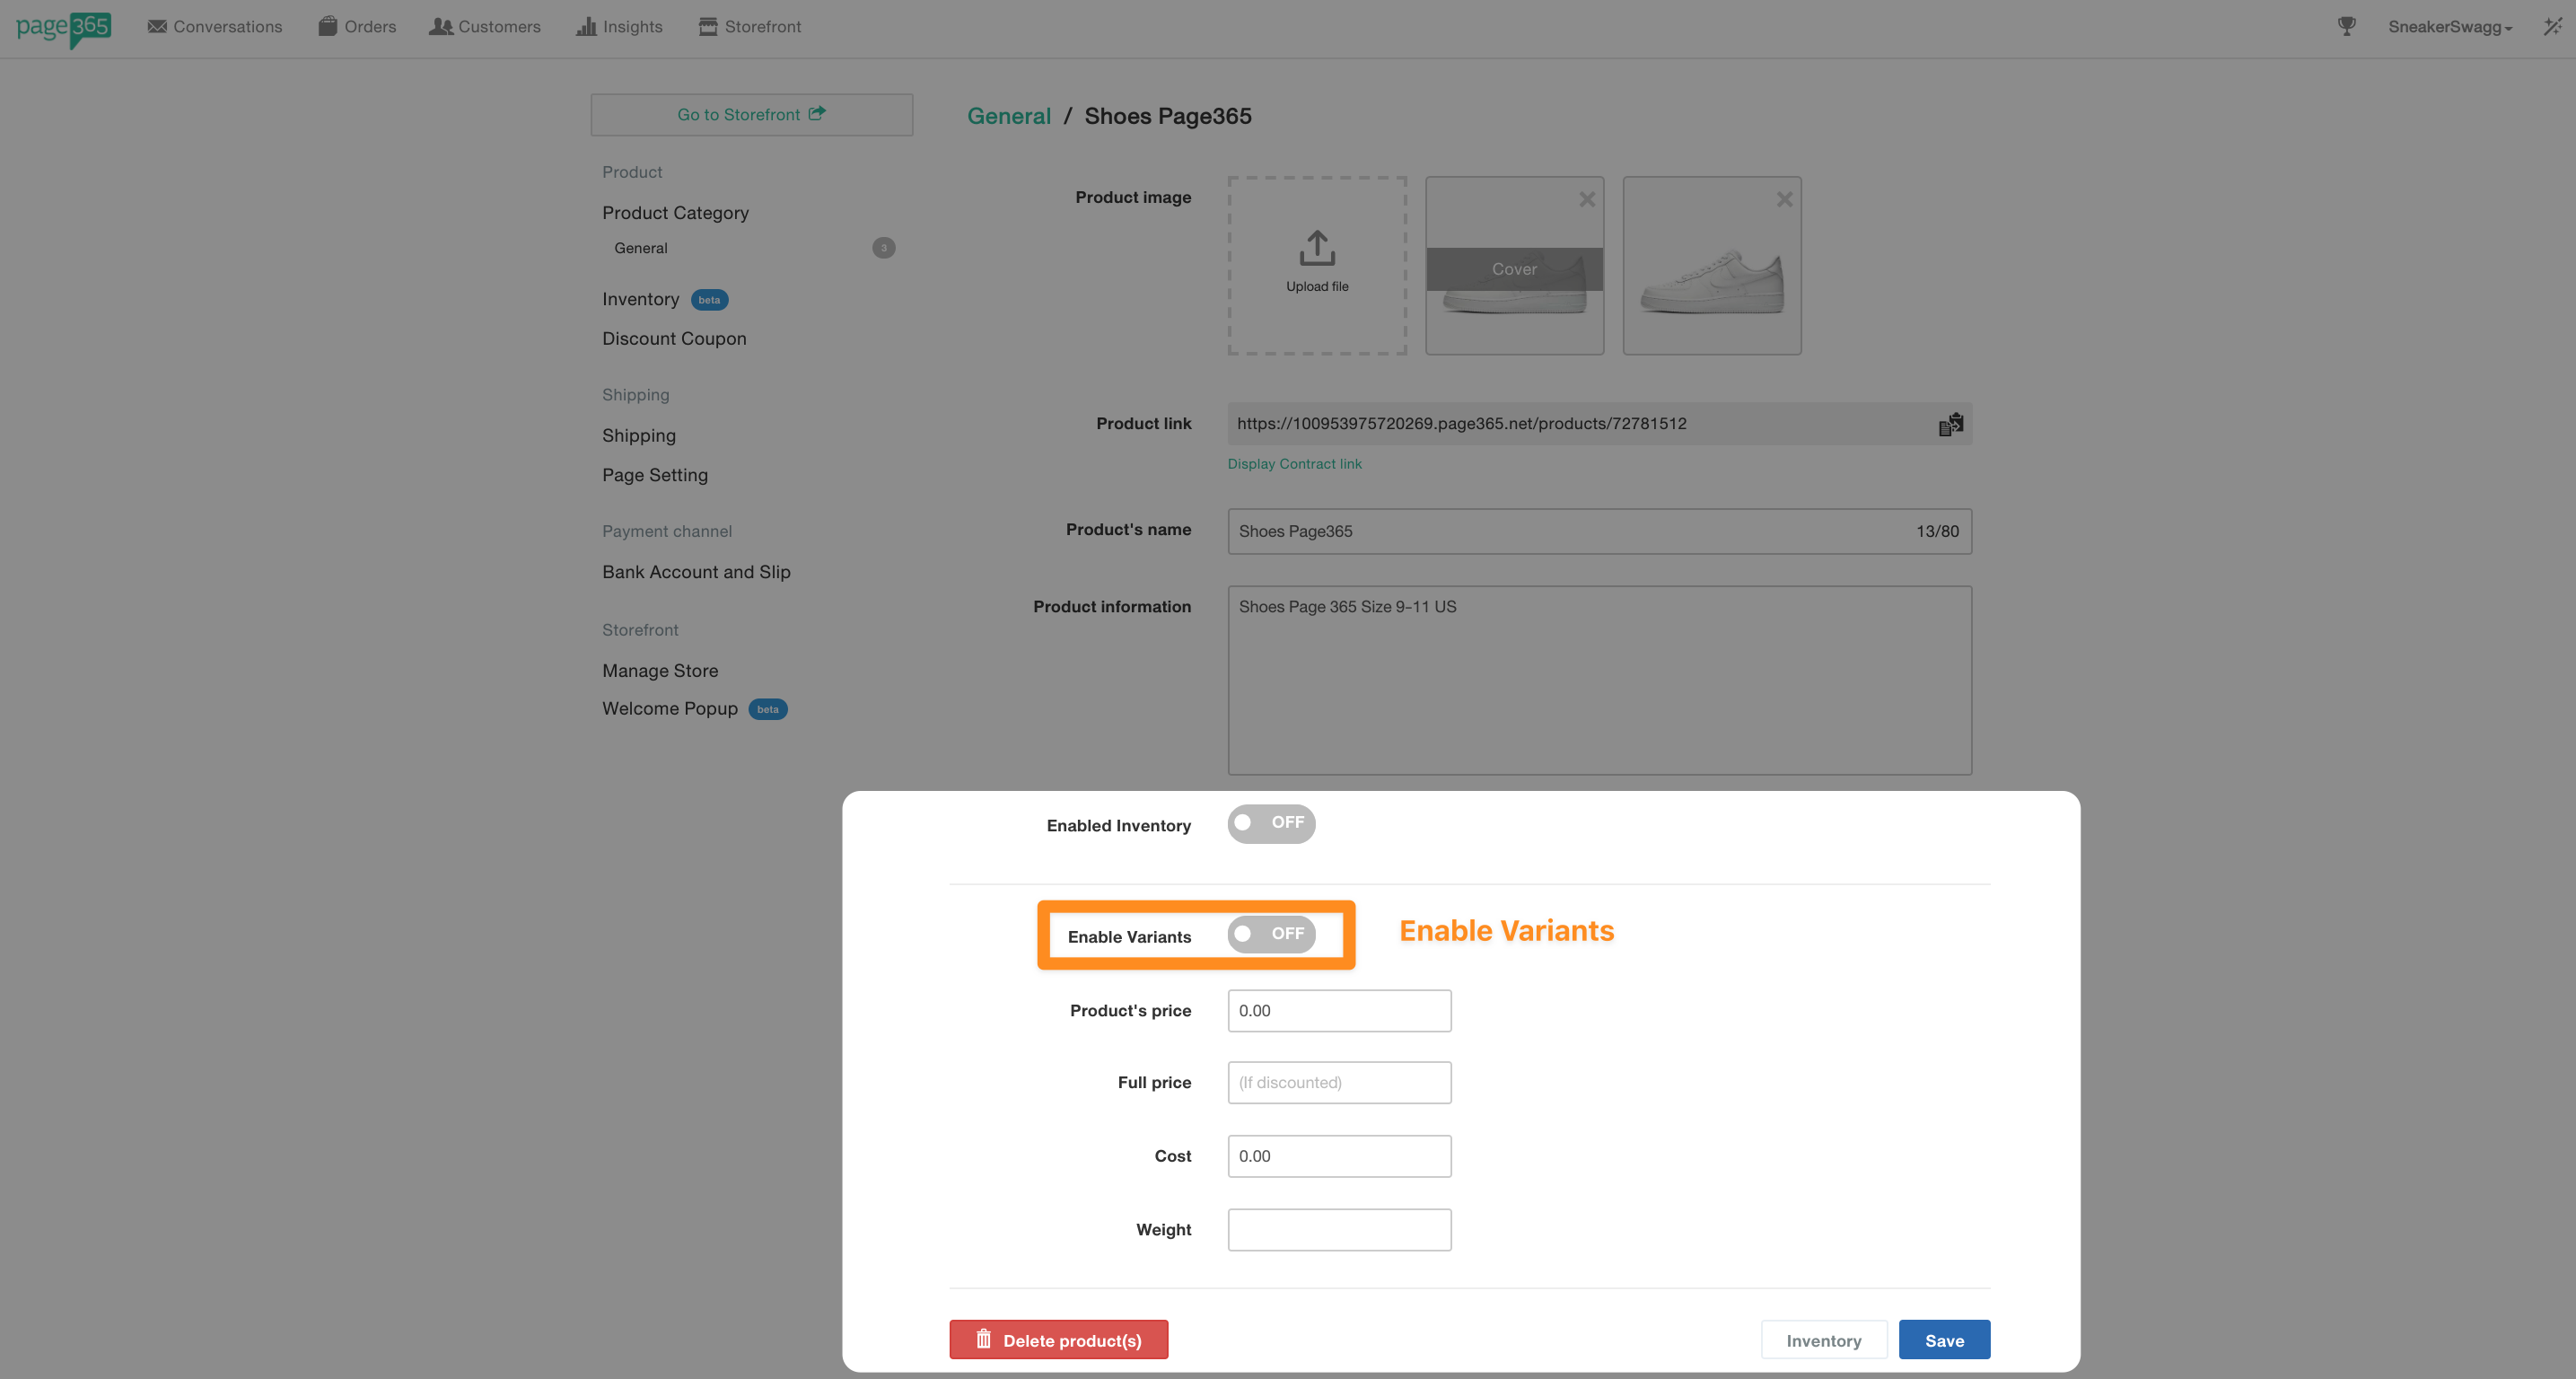Copy product link with clipboard icon

(1950, 424)
